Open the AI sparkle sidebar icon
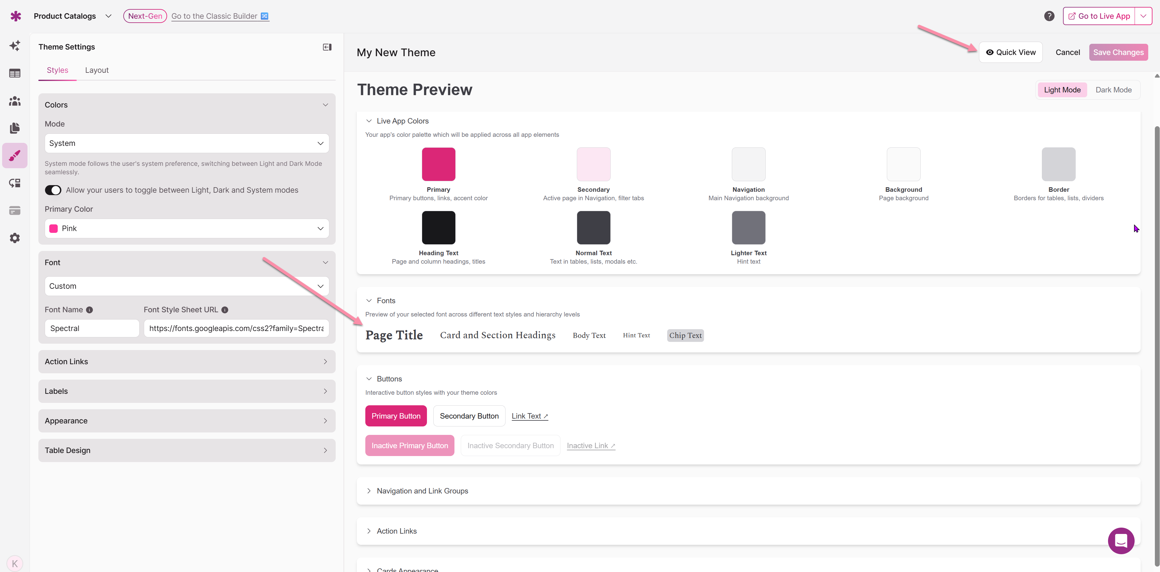 click(x=15, y=46)
